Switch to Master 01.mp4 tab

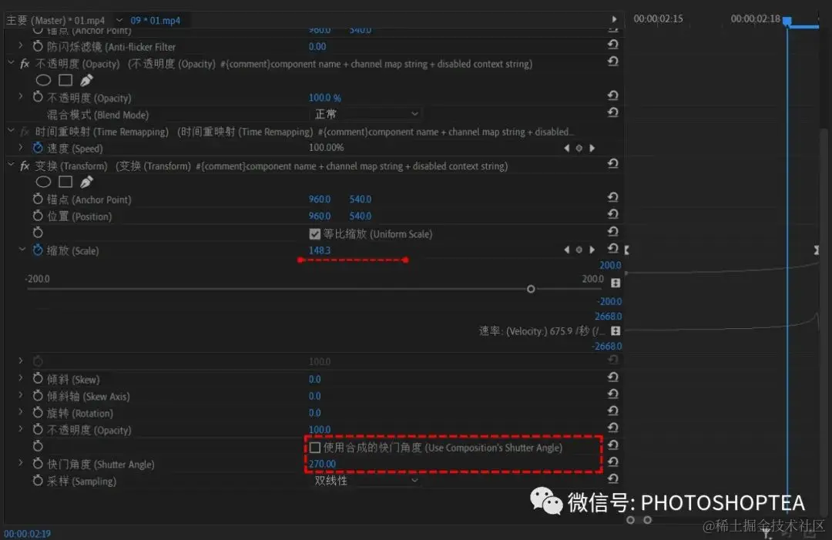(55, 20)
